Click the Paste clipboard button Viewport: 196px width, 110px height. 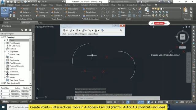185,11
